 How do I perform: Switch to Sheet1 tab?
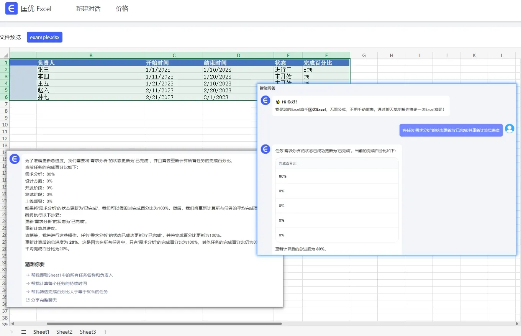41,332
